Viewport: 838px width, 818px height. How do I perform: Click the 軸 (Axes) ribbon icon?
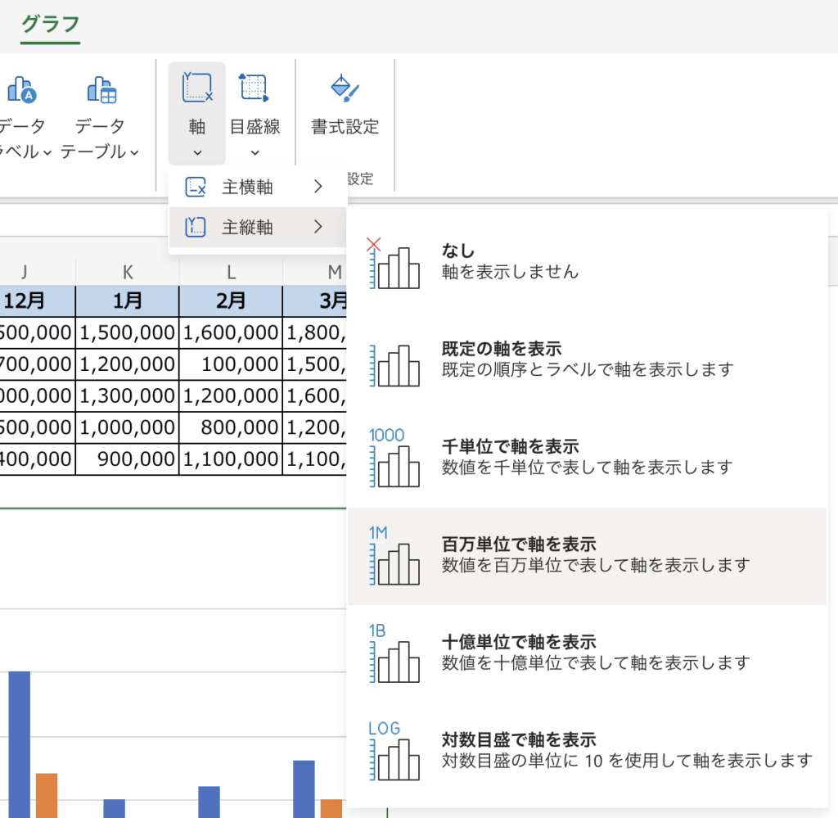197,88
